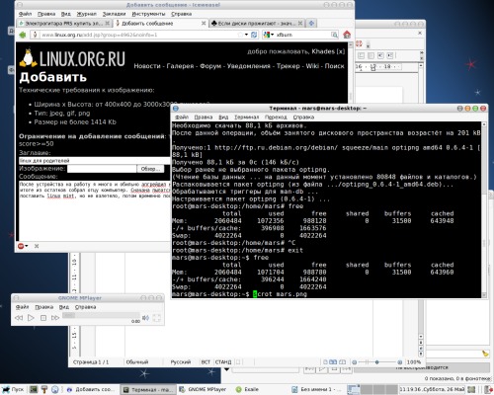The image size is (494, 395).
Task: Close the 'Добавить сообщение' tab
Action: click(204, 23)
